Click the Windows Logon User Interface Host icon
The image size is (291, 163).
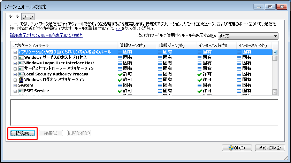21,63
